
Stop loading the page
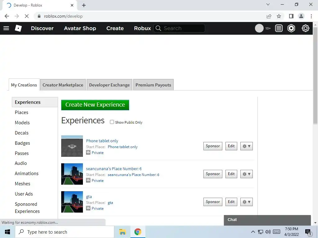(27, 16)
